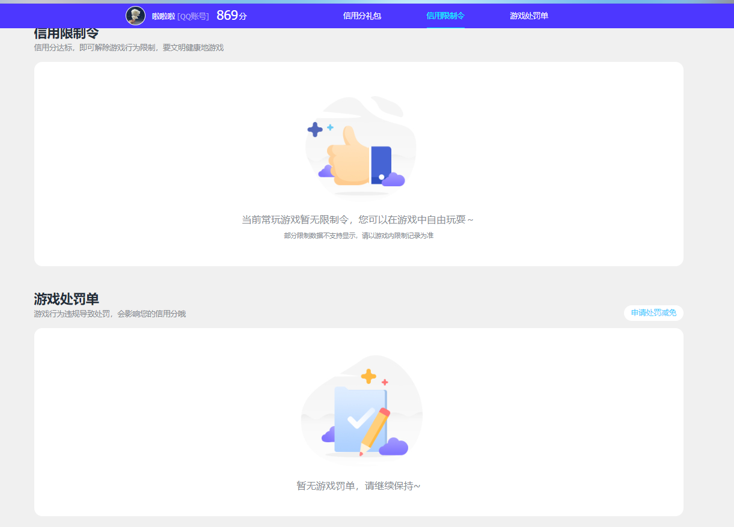Go to the 游戏处罚单 tab
Viewport: 734px width, 527px height.
click(529, 16)
